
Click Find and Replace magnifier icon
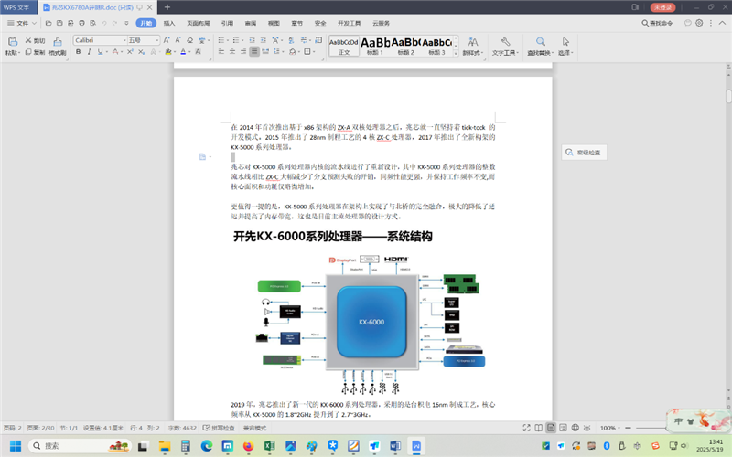point(540,41)
